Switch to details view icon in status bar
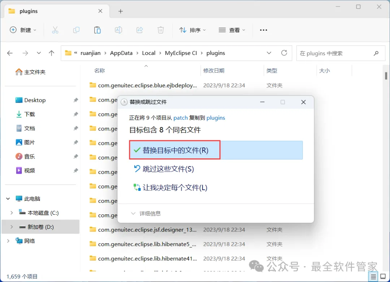This screenshot has height=282, width=390. 373,277
